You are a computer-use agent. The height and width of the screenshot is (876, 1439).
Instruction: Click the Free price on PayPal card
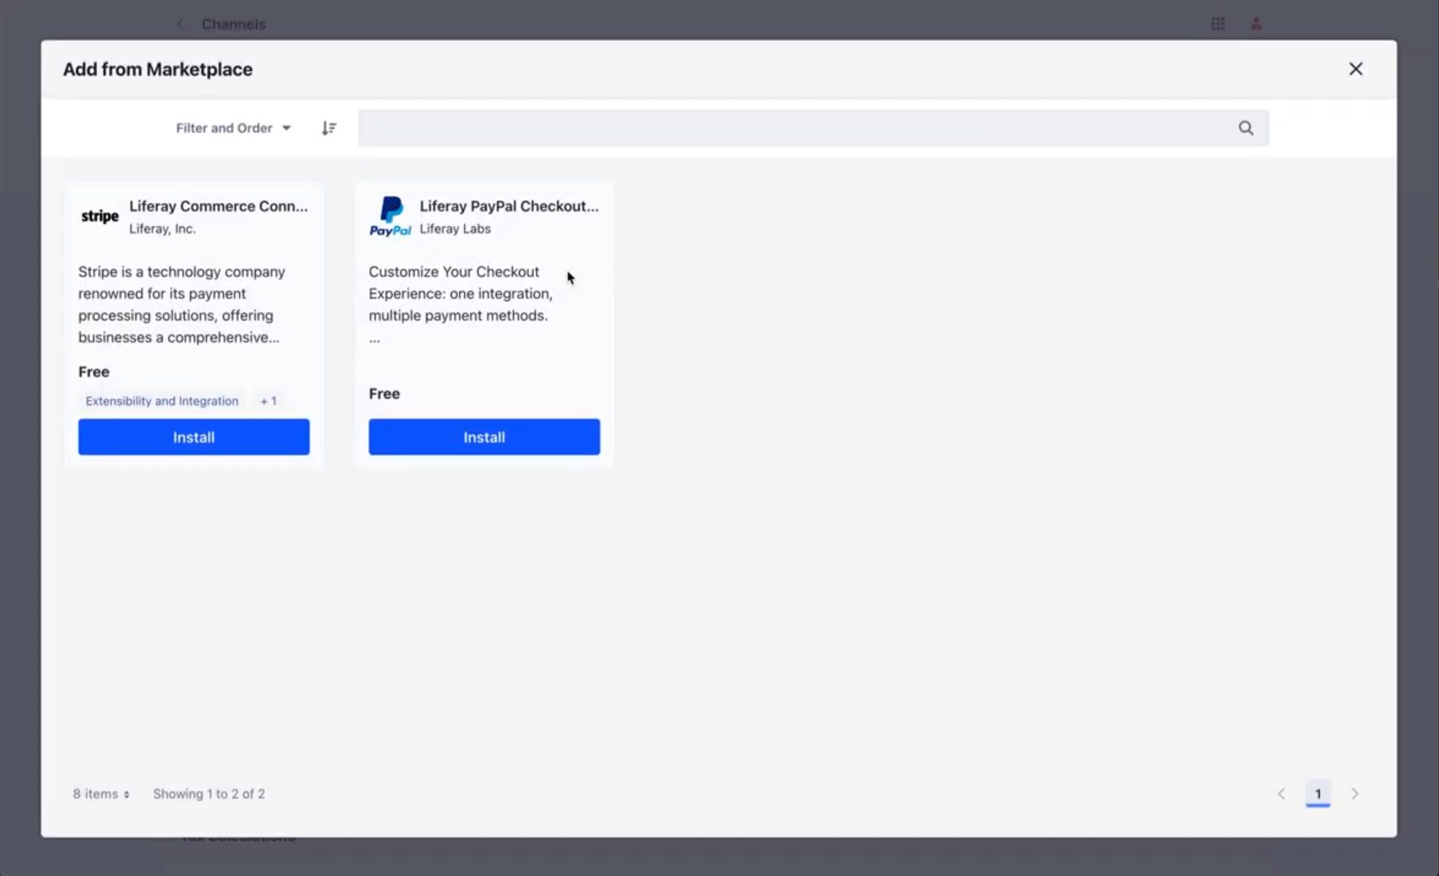384,394
